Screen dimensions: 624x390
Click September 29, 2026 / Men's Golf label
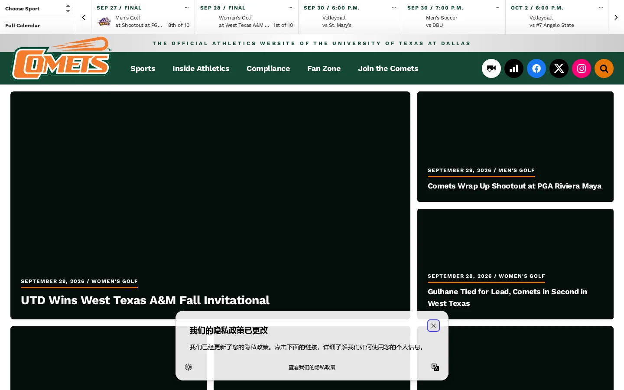(481, 170)
